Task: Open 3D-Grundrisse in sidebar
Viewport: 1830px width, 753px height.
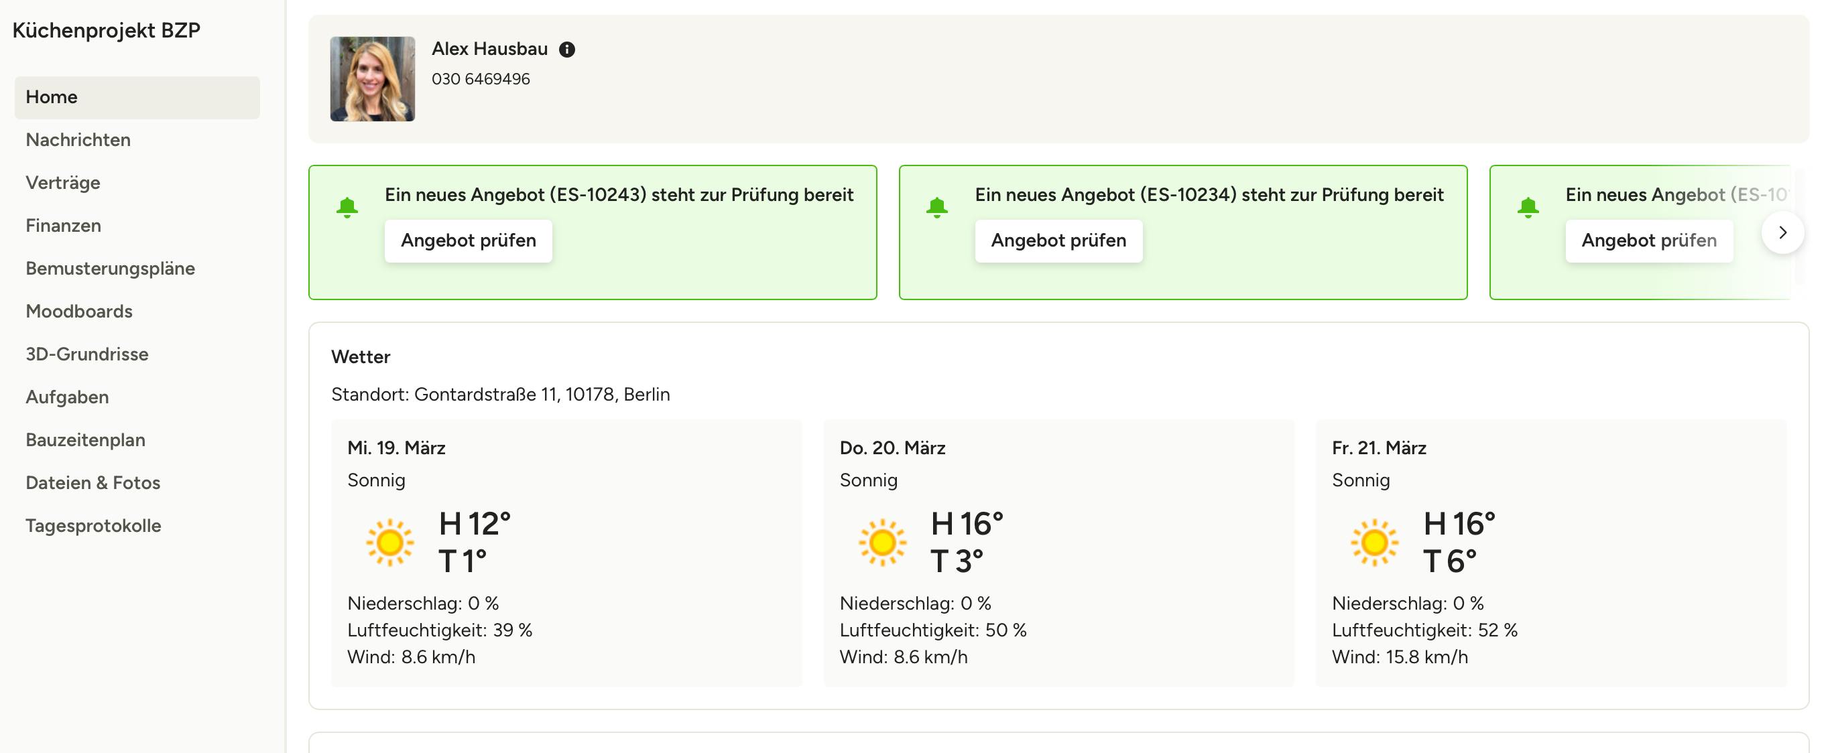Action: click(86, 354)
